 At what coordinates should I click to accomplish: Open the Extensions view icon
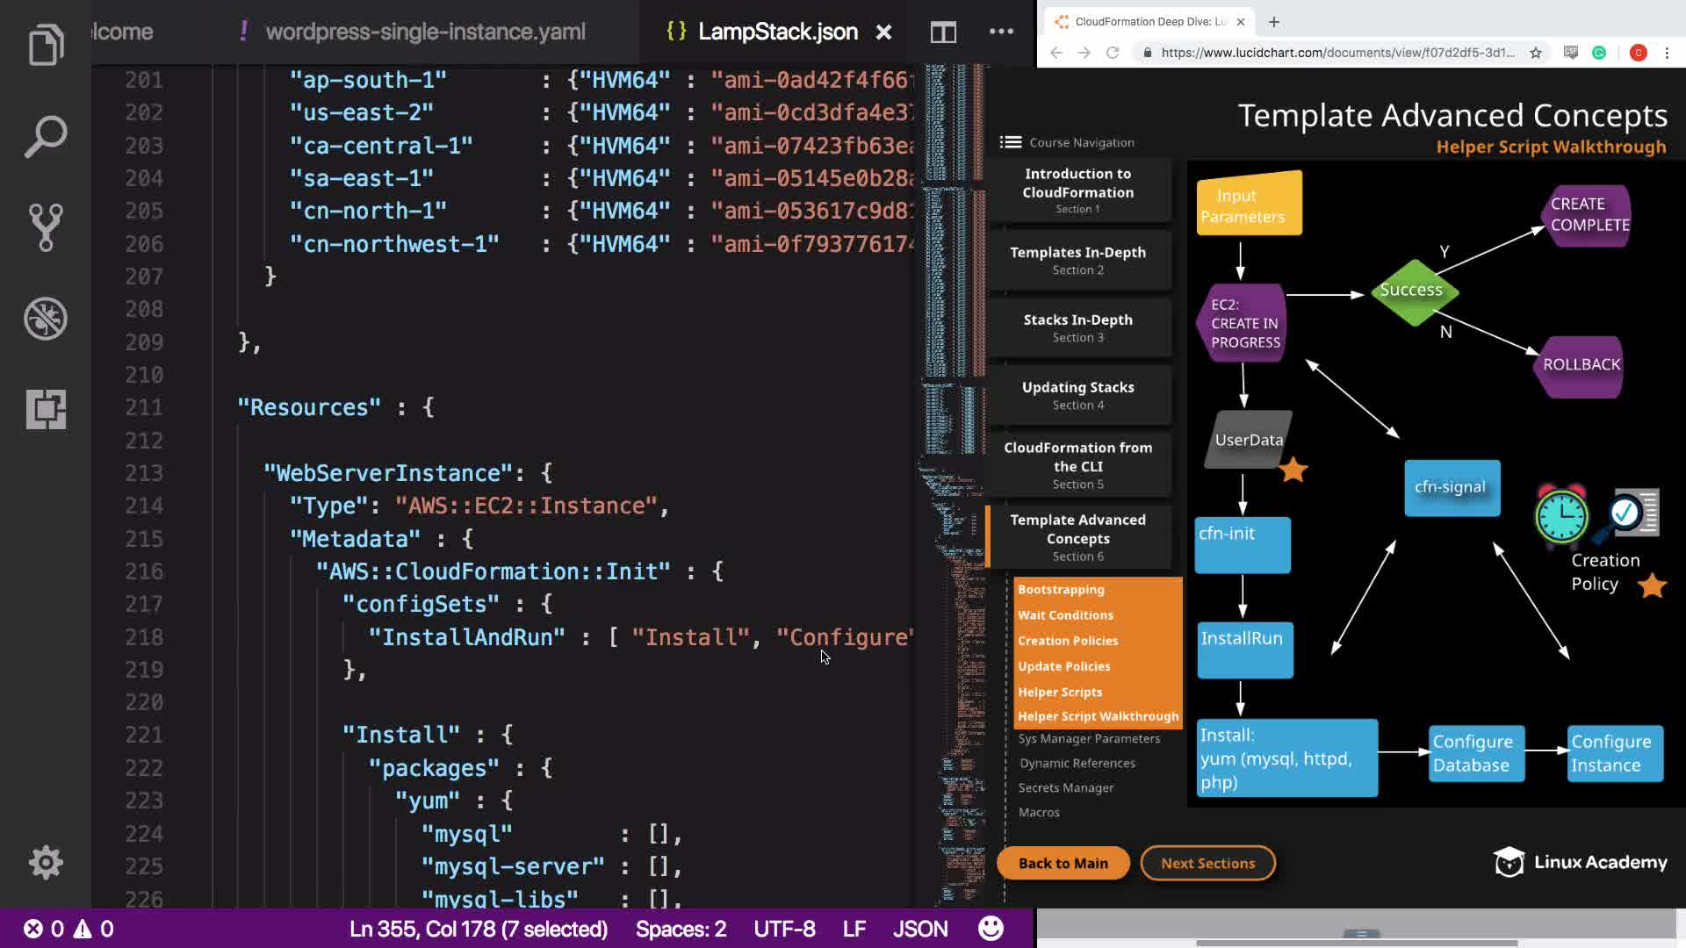tap(46, 409)
